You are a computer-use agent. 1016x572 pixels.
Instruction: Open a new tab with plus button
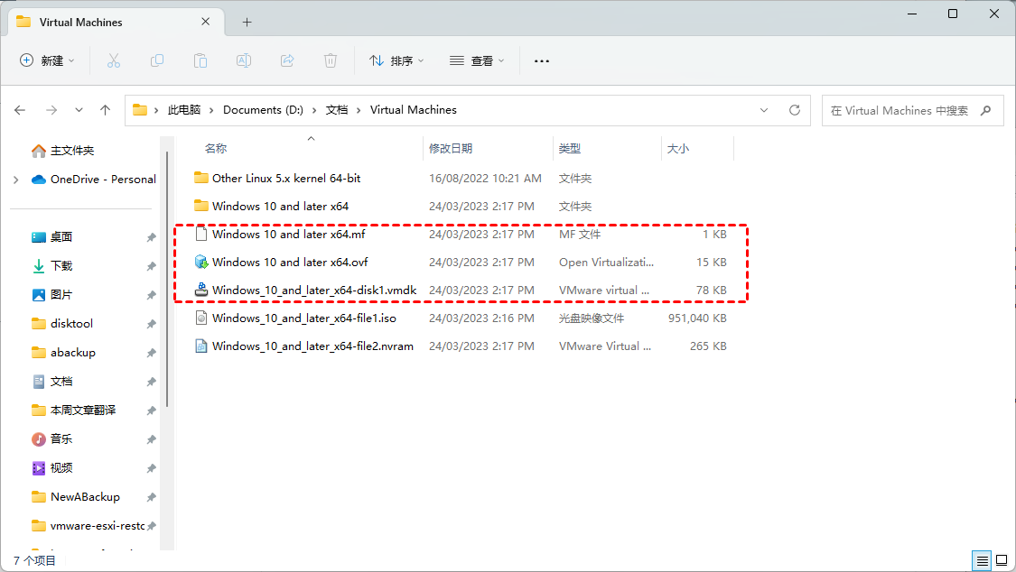click(x=247, y=22)
